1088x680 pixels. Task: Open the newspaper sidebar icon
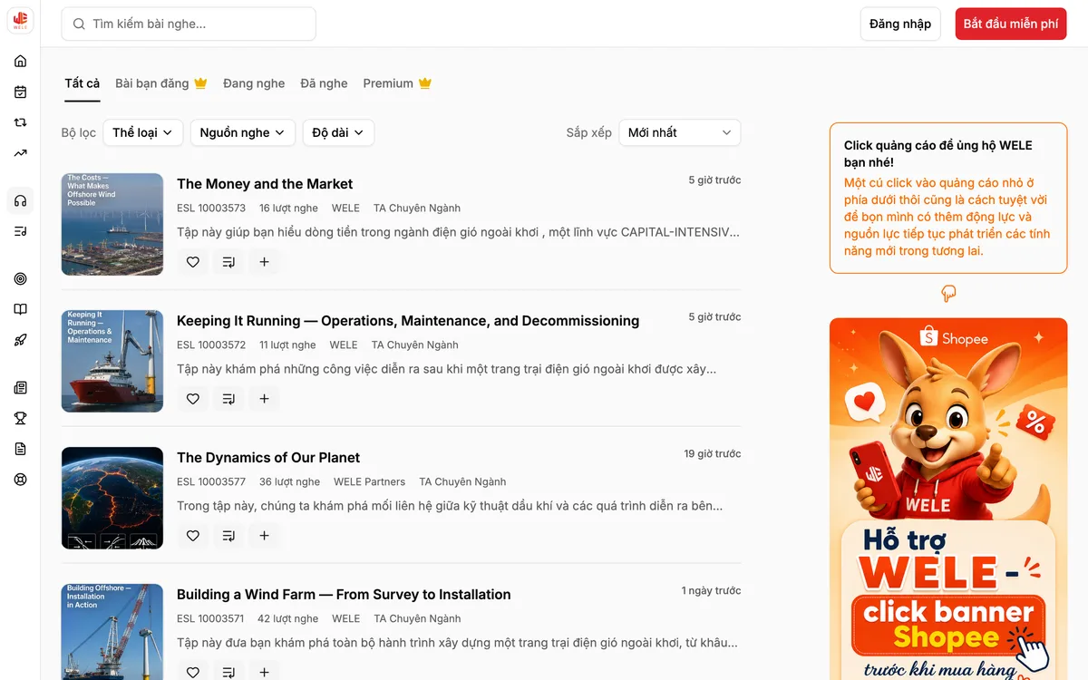click(x=20, y=387)
